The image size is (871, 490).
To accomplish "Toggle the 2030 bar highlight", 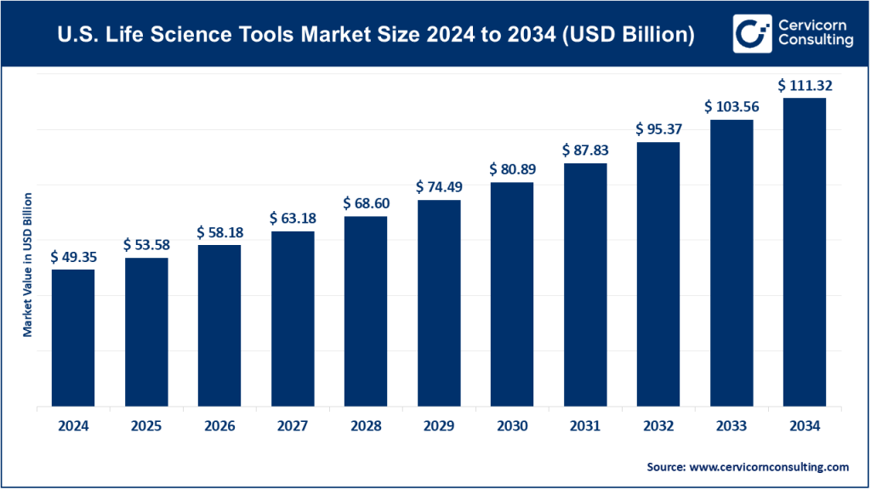I will pos(512,298).
